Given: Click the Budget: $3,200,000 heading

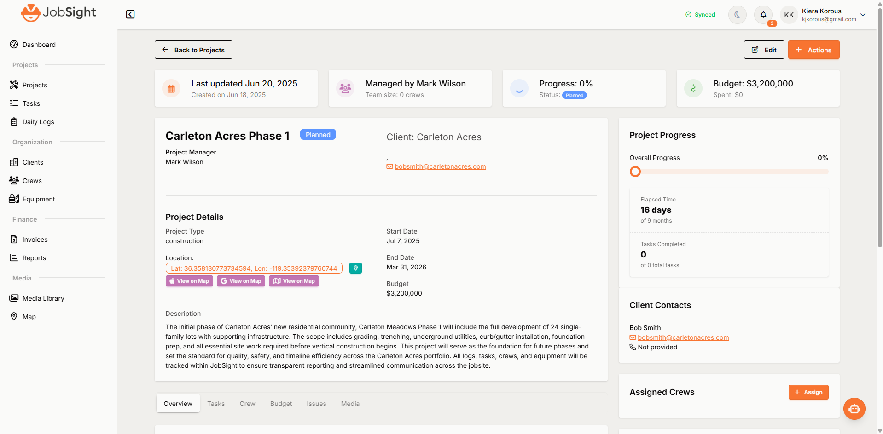Looking at the screenshot, I should (x=753, y=84).
